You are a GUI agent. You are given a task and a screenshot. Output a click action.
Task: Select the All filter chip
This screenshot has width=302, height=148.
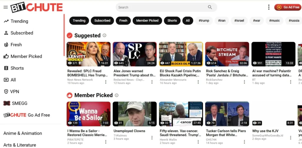(x=188, y=21)
